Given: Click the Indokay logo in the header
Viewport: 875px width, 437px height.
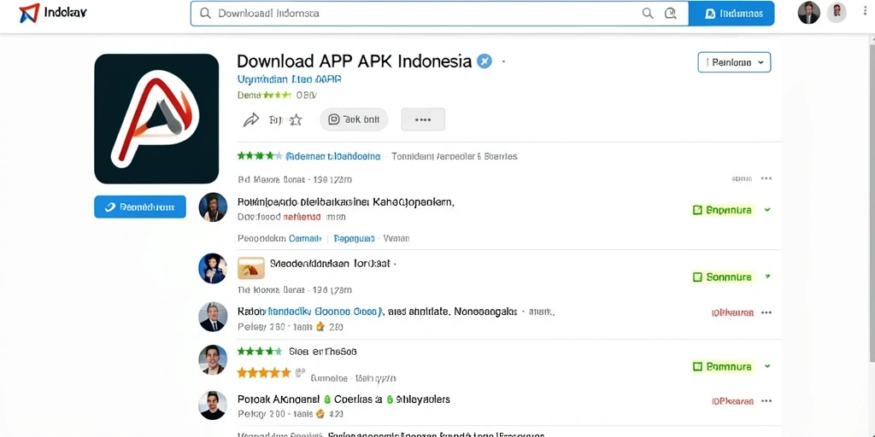Looking at the screenshot, I should (x=53, y=12).
